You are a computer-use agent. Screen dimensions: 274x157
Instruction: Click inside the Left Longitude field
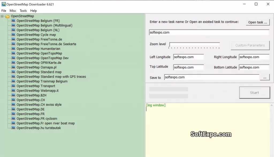[188, 57]
